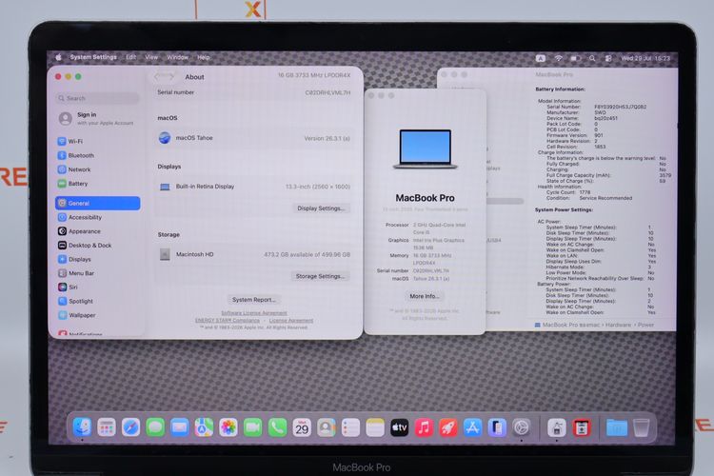Select Spotlight in Settings sidebar

click(97, 301)
